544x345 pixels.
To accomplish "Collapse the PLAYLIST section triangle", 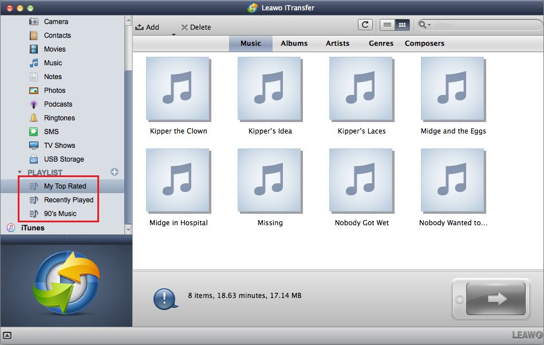I will click(x=20, y=172).
